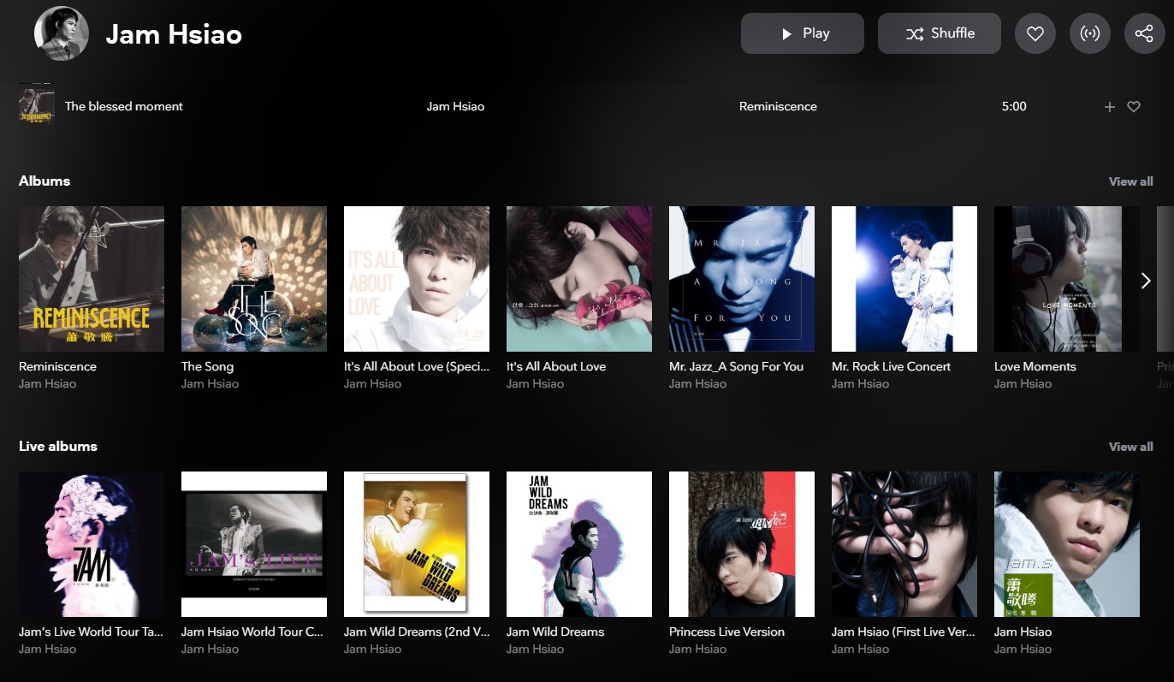Favorite The blessed moment track
This screenshot has height=682, width=1174.
point(1134,107)
